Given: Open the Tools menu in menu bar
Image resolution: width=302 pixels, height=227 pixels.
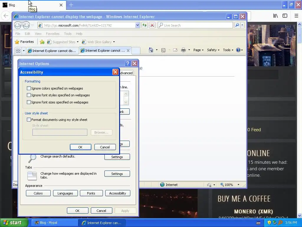Looking at the screenshot, I should tap(68, 34).
